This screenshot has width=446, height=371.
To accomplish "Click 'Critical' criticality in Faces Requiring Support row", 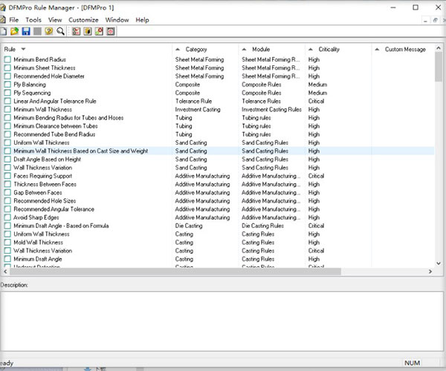I will (316, 176).
